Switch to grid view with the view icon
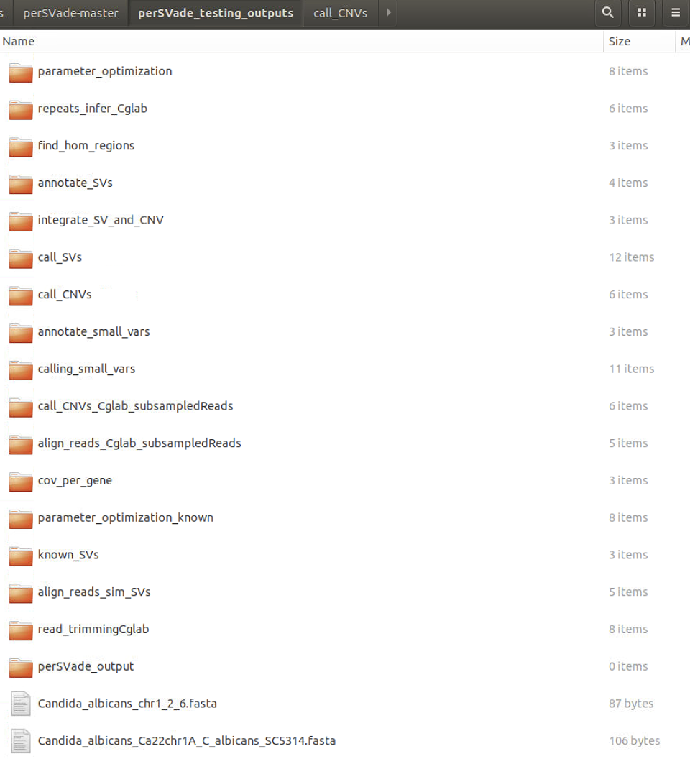Screen dimensions: 690x759 point(642,13)
